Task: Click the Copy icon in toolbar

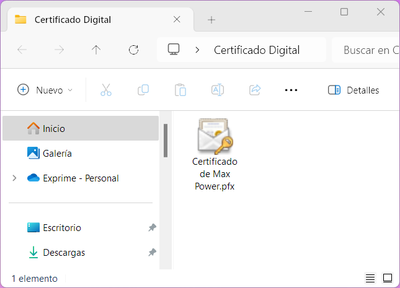Action: pos(143,90)
